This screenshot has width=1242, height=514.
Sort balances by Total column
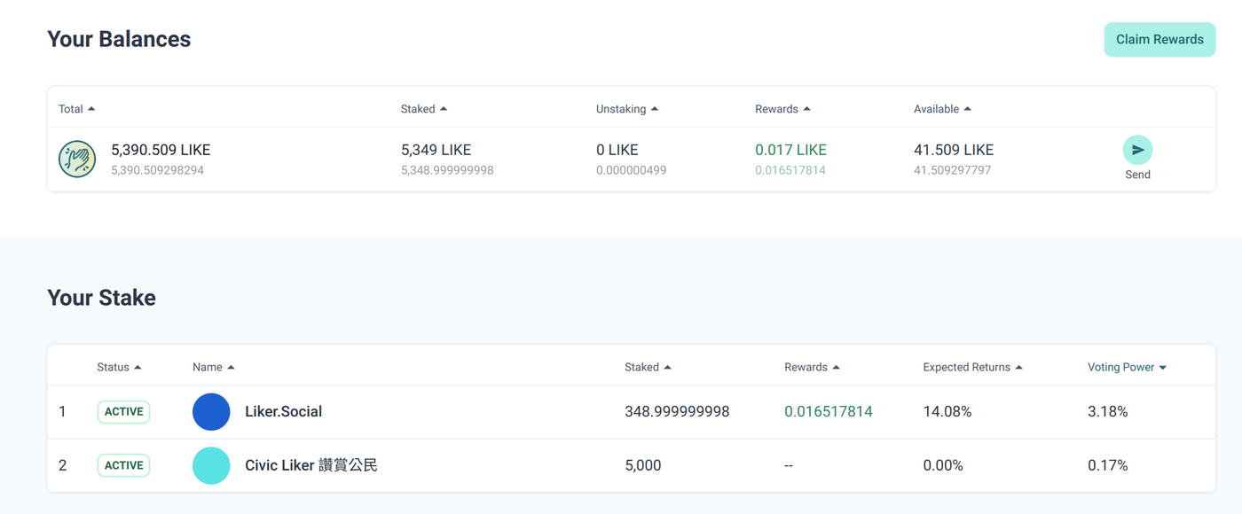76,109
